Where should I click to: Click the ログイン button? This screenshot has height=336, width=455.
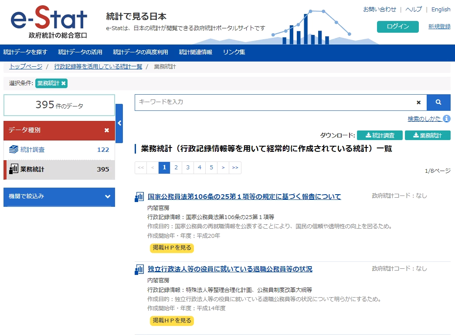pos(398,27)
